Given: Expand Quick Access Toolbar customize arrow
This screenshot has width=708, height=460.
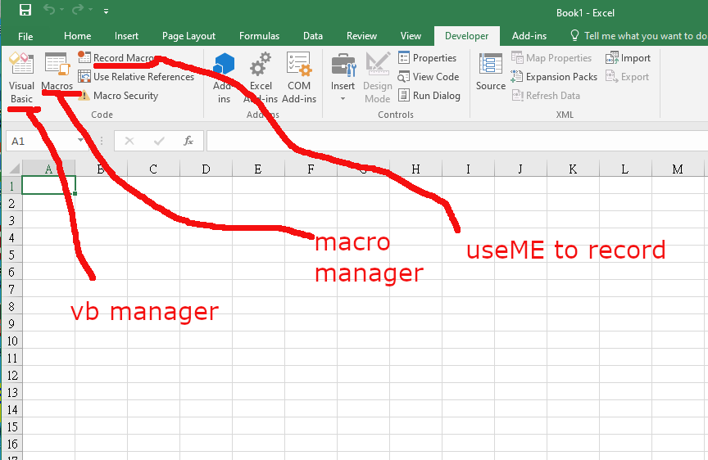Looking at the screenshot, I should [x=106, y=11].
